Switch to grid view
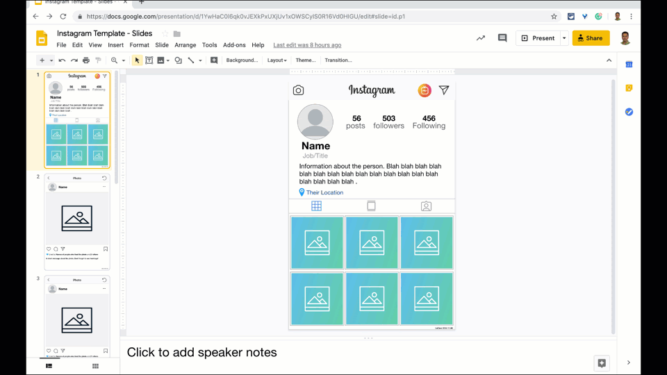 [95, 366]
